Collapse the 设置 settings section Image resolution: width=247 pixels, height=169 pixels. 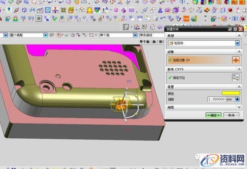coord(239,87)
